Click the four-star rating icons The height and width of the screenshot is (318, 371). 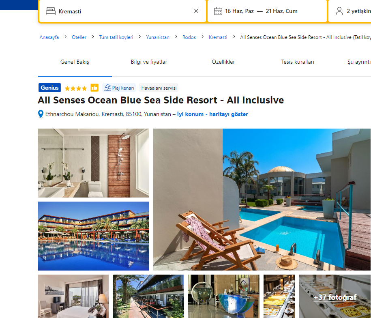76,88
